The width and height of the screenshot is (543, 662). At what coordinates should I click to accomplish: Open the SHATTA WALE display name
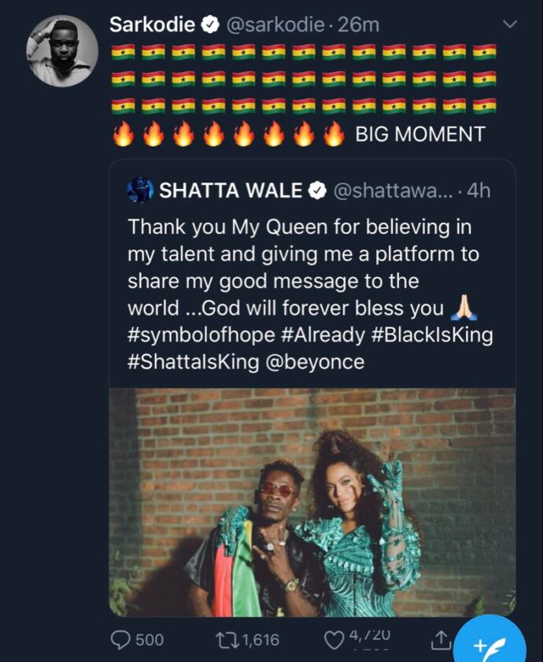coord(231,190)
